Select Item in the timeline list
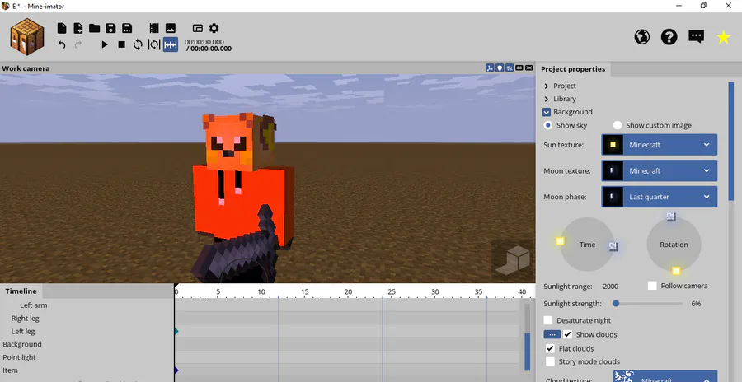Viewport: 742px width, 382px height. (x=11, y=370)
